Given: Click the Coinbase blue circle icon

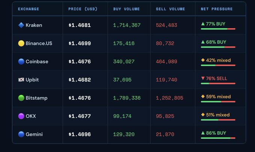Looking at the screenshot, I should 21,62.
